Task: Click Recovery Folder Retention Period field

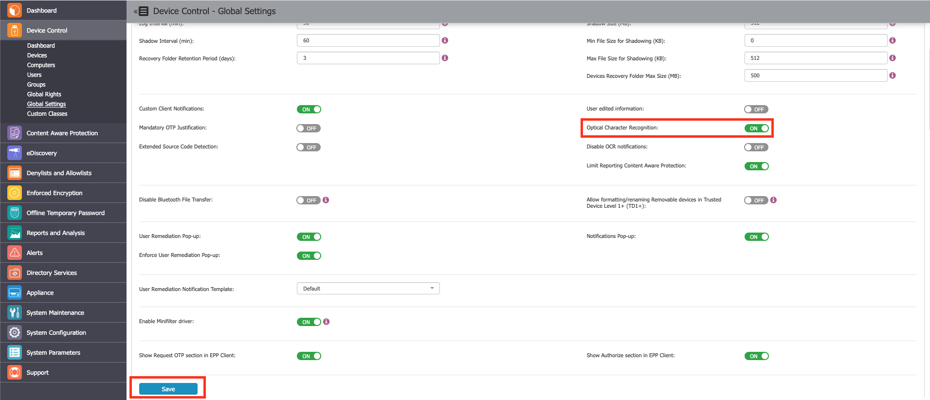Action: 368,58
